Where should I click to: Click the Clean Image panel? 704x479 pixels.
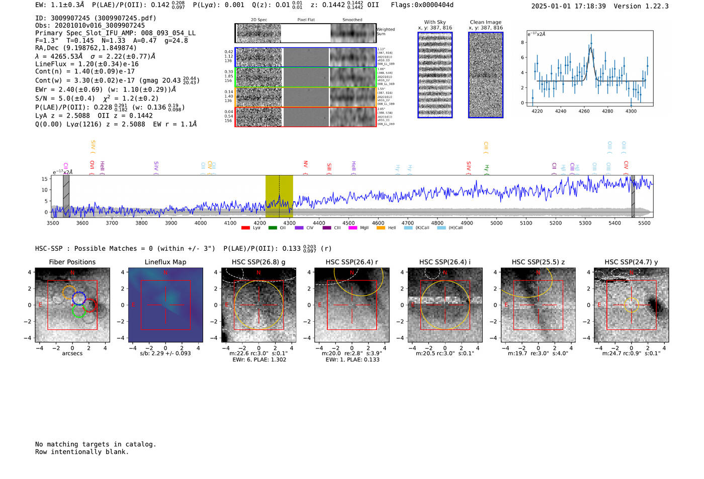tap(486, 75)
